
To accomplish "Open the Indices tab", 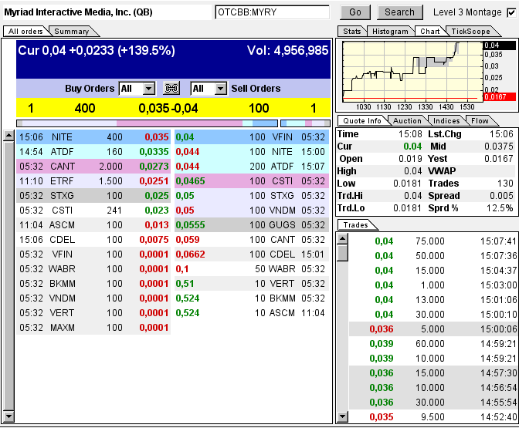I will click(446, 121).
